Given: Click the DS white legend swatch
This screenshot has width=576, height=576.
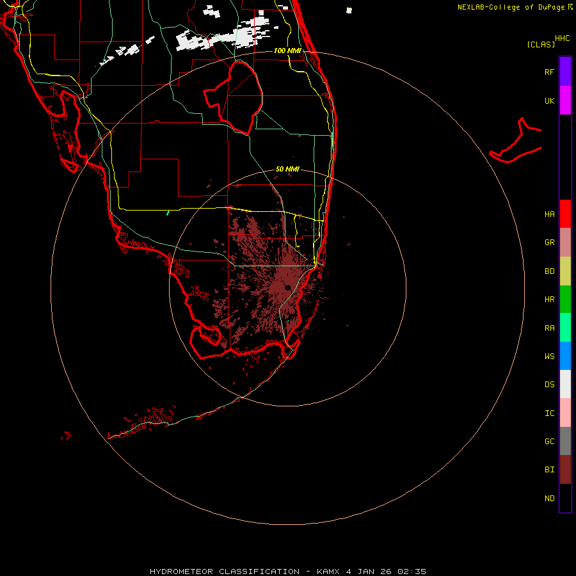Looking at the screenshot, I should coord(565,384).
